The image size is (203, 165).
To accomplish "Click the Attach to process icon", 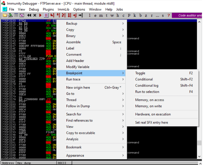I will point(10,15).
